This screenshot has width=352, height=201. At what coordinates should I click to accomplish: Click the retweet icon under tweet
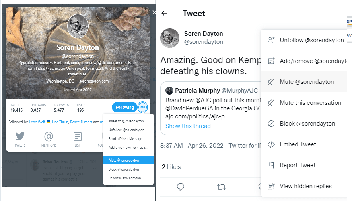pyautogui.click(x=221, y=187)
